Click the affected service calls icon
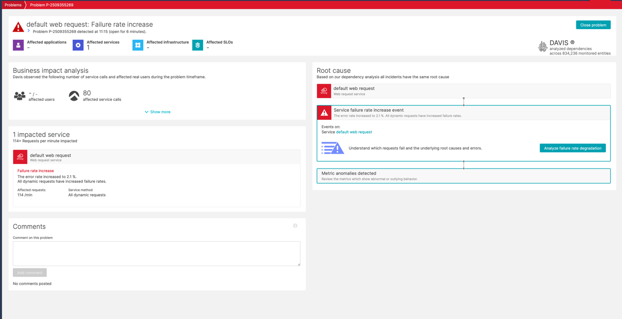Viewport: 622px width, 319px height. 74,96
